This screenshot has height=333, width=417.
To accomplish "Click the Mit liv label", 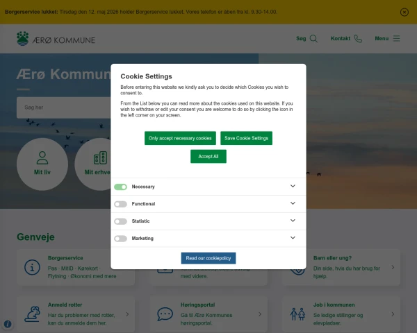I will click(42, 172).
